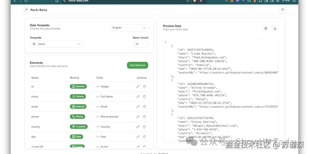This screenshot has width=309, height=154.
Task: Open the Users template dropdown
Action: coord(56,44)
